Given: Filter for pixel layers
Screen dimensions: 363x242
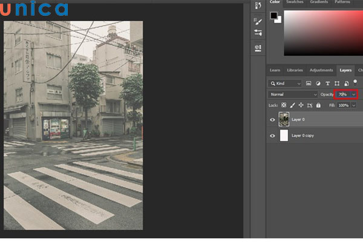Looking at the screenshot, I should (309, 83).
